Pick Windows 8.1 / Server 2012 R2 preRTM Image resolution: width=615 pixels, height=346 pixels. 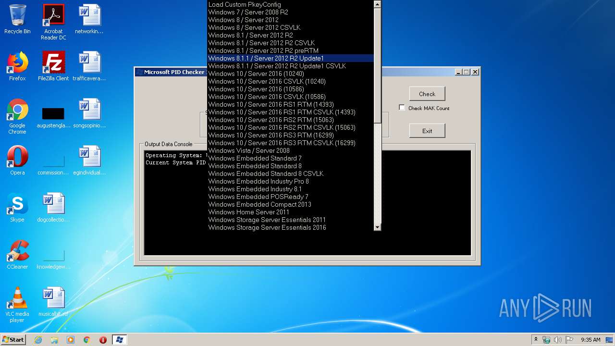[x=290, y=50]
